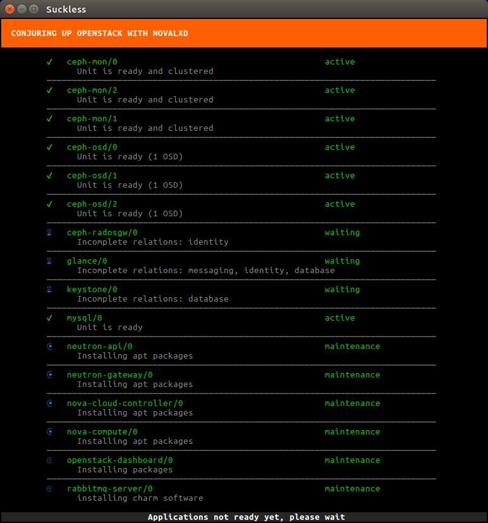488x523 pixels.
Task: Close the Suckless window
Action: [x=10, y=9]
